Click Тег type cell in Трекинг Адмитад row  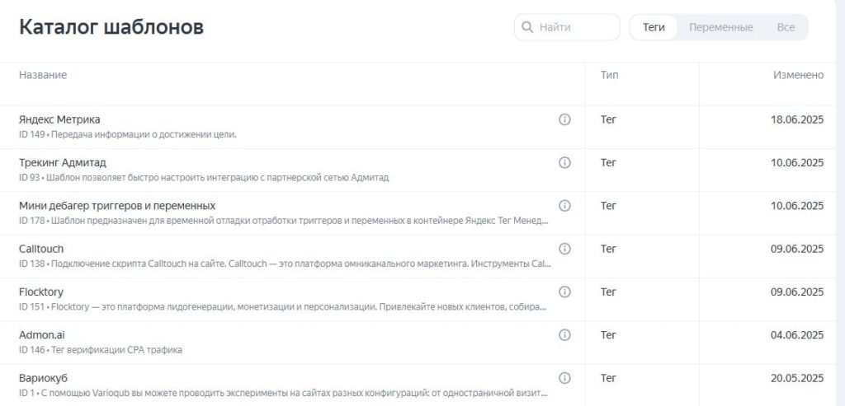click(608, 162)
